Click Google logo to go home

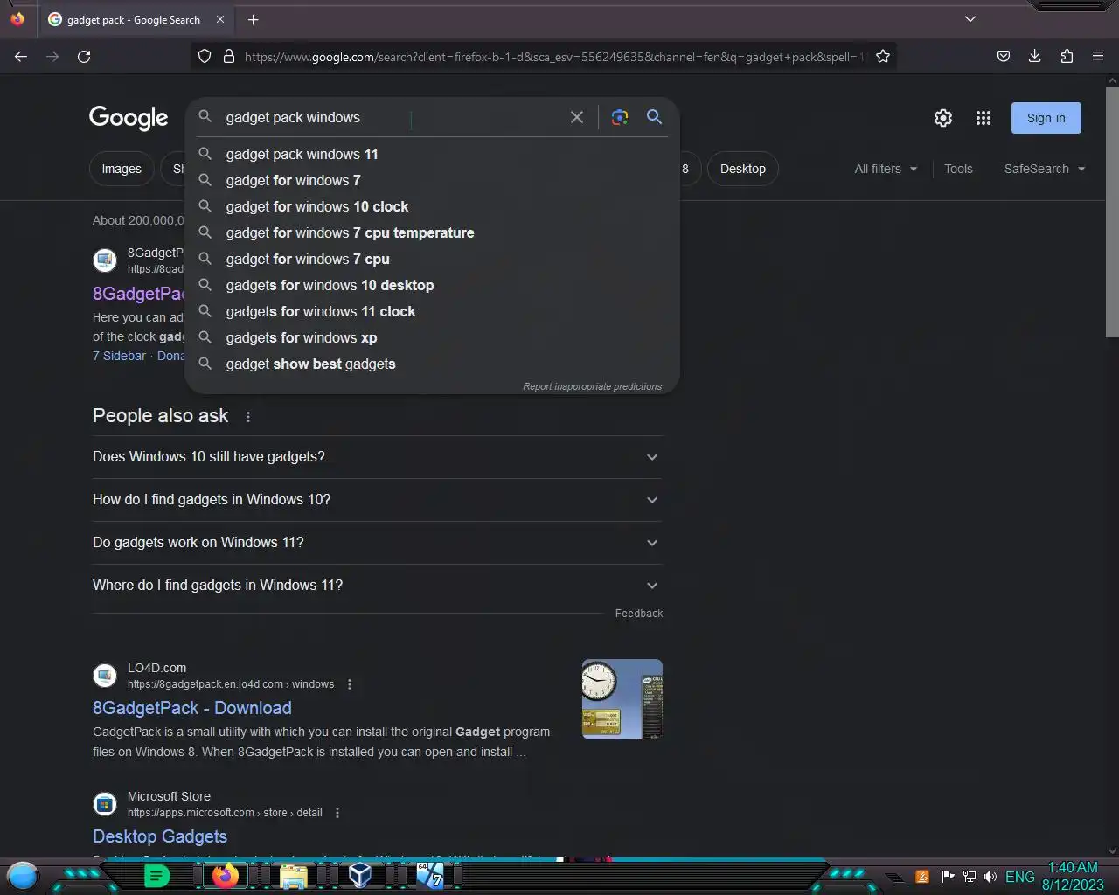[129, 118]
